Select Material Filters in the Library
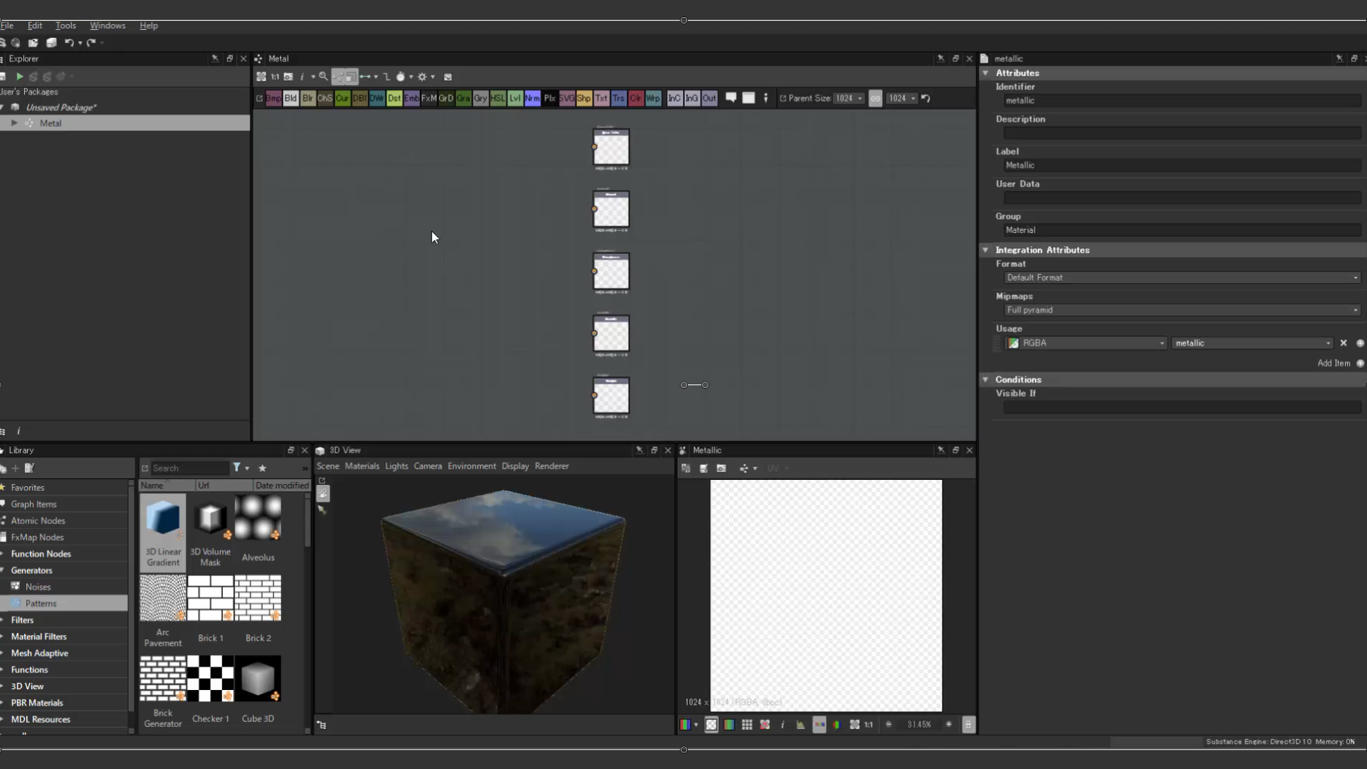 (x=39, y=637)
